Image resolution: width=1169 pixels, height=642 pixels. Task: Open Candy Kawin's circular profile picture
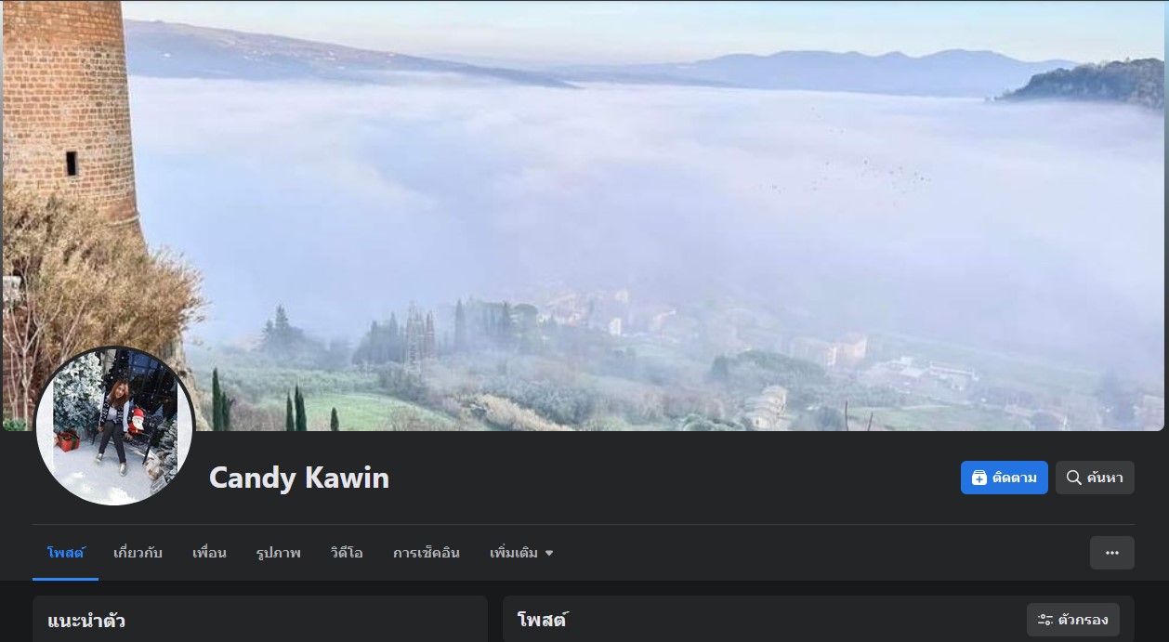coord(114,426)
